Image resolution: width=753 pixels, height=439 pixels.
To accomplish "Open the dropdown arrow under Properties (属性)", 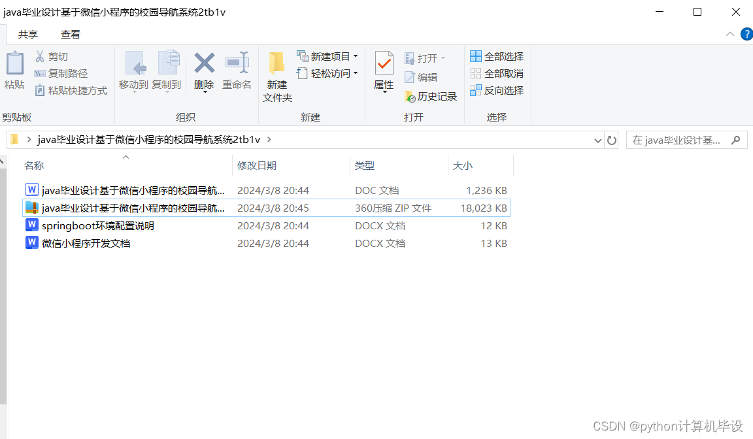I will pos(384,92).
